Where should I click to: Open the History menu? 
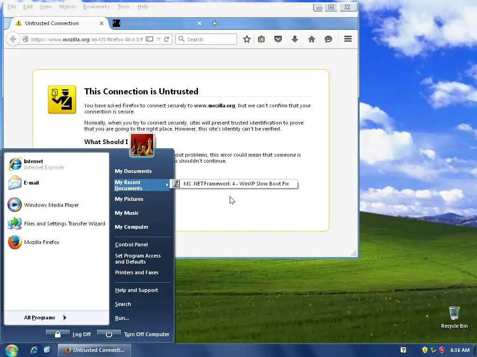67,7
